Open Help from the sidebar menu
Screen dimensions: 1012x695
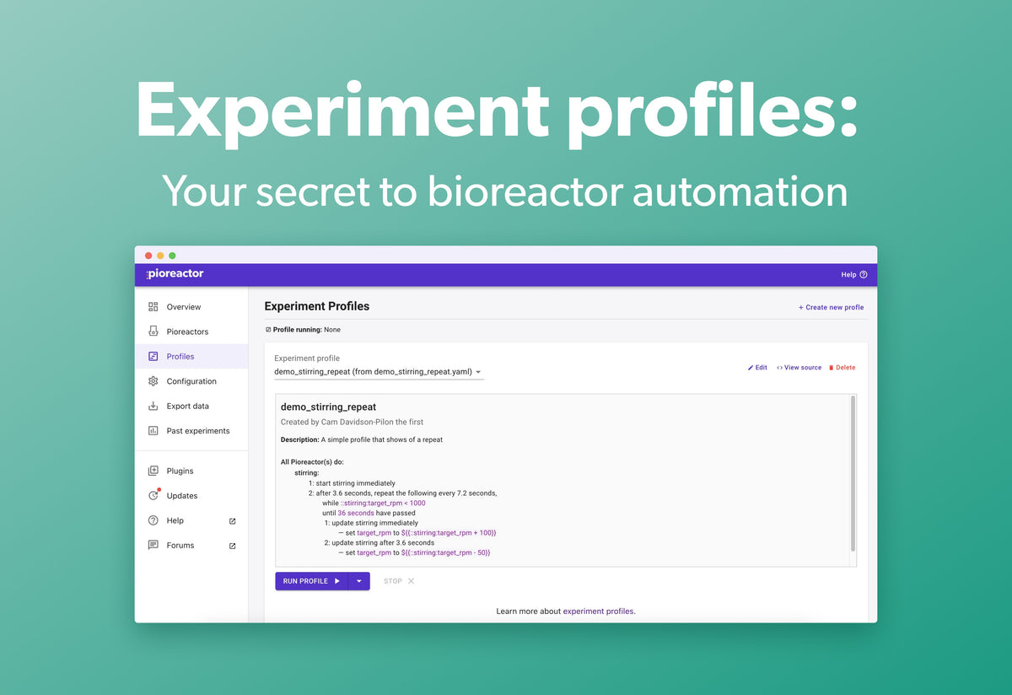(x=175, y=520)
